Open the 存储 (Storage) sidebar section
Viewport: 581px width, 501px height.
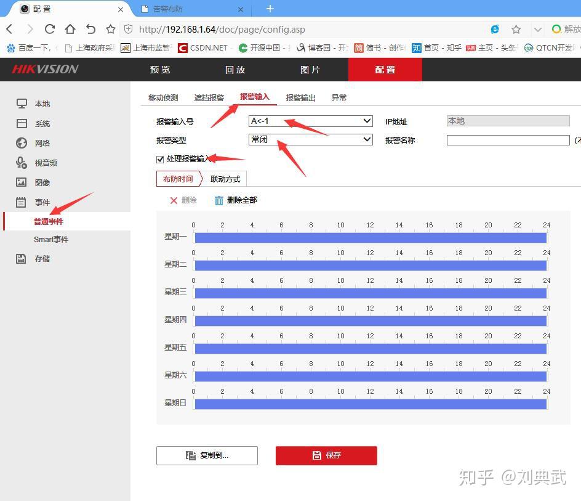42,258
